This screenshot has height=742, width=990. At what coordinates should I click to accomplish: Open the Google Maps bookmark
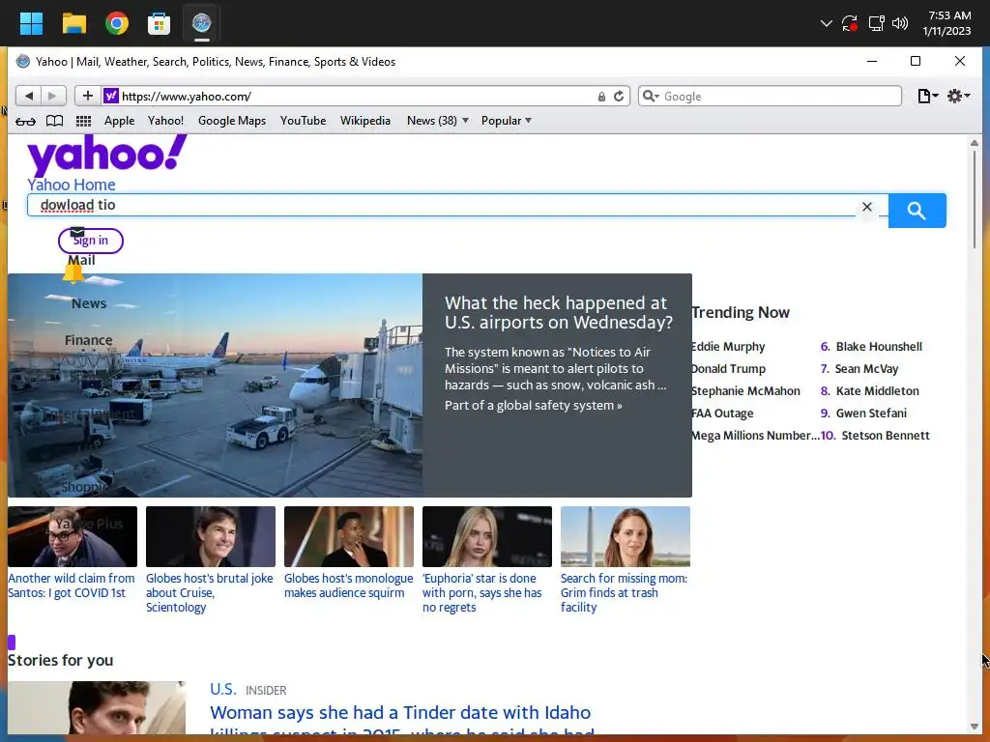232,121
